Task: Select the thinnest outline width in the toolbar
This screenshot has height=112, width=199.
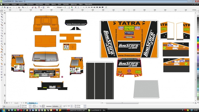Action: 81,7
